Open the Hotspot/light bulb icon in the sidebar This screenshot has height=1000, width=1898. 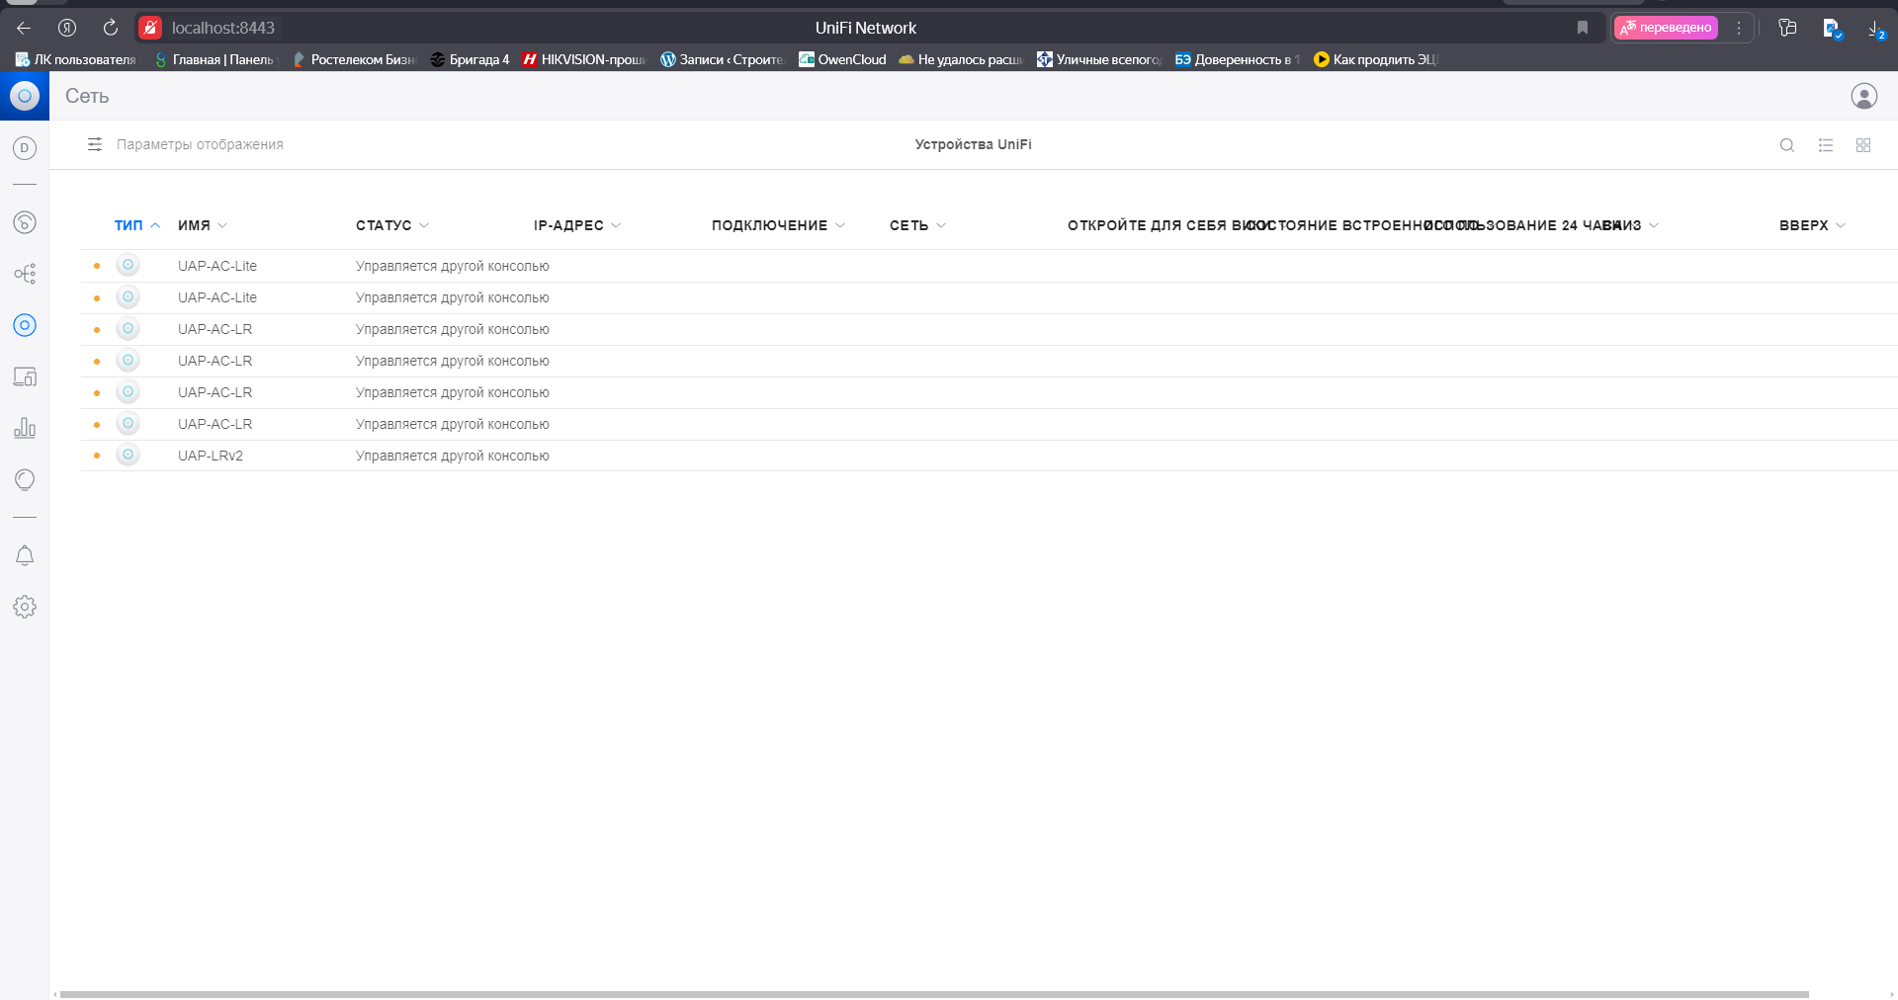25,480
